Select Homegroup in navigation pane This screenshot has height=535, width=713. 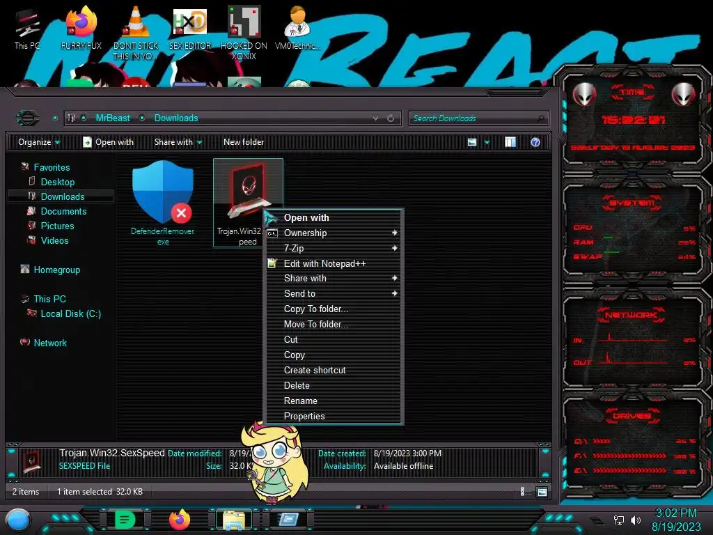pos(56,270)
